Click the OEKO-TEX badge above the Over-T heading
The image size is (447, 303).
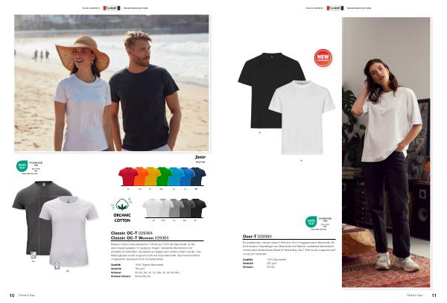tap(311, 222)
